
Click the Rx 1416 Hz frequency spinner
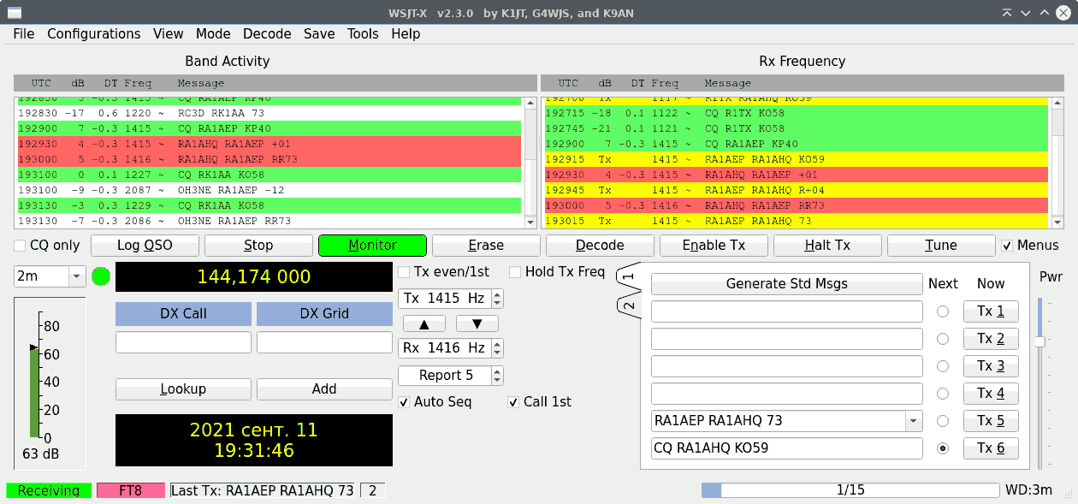pos(450,348)
